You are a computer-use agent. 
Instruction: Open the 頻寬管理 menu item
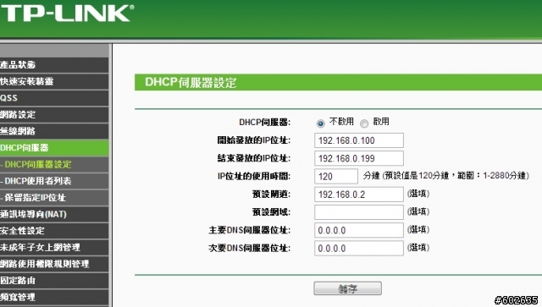point(54,297)
